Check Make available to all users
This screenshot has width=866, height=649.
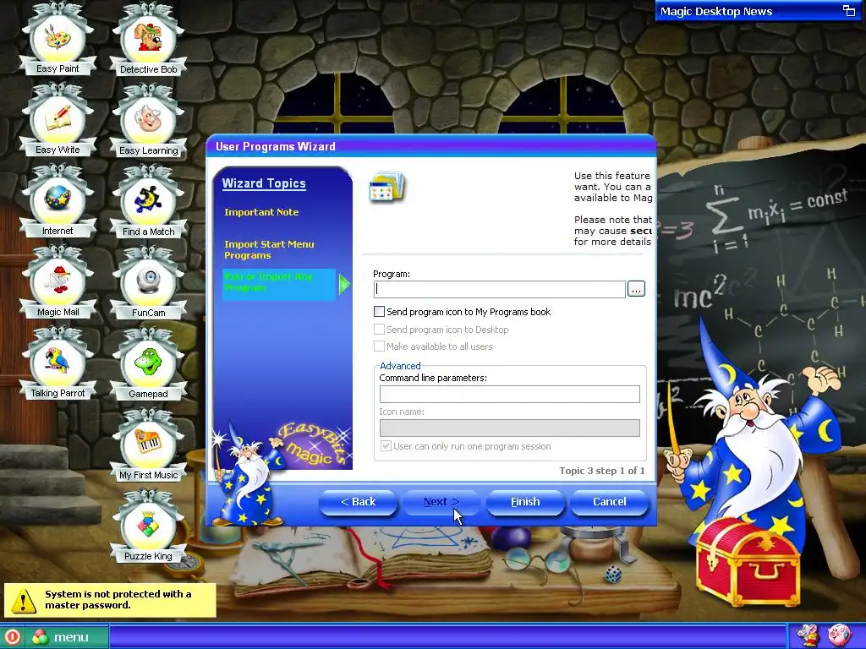click(379, 346)
